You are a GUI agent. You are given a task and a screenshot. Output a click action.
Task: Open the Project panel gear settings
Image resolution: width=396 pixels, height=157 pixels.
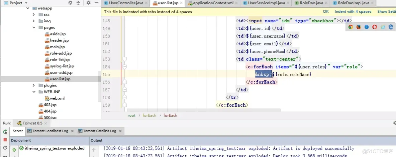point(88,3)
